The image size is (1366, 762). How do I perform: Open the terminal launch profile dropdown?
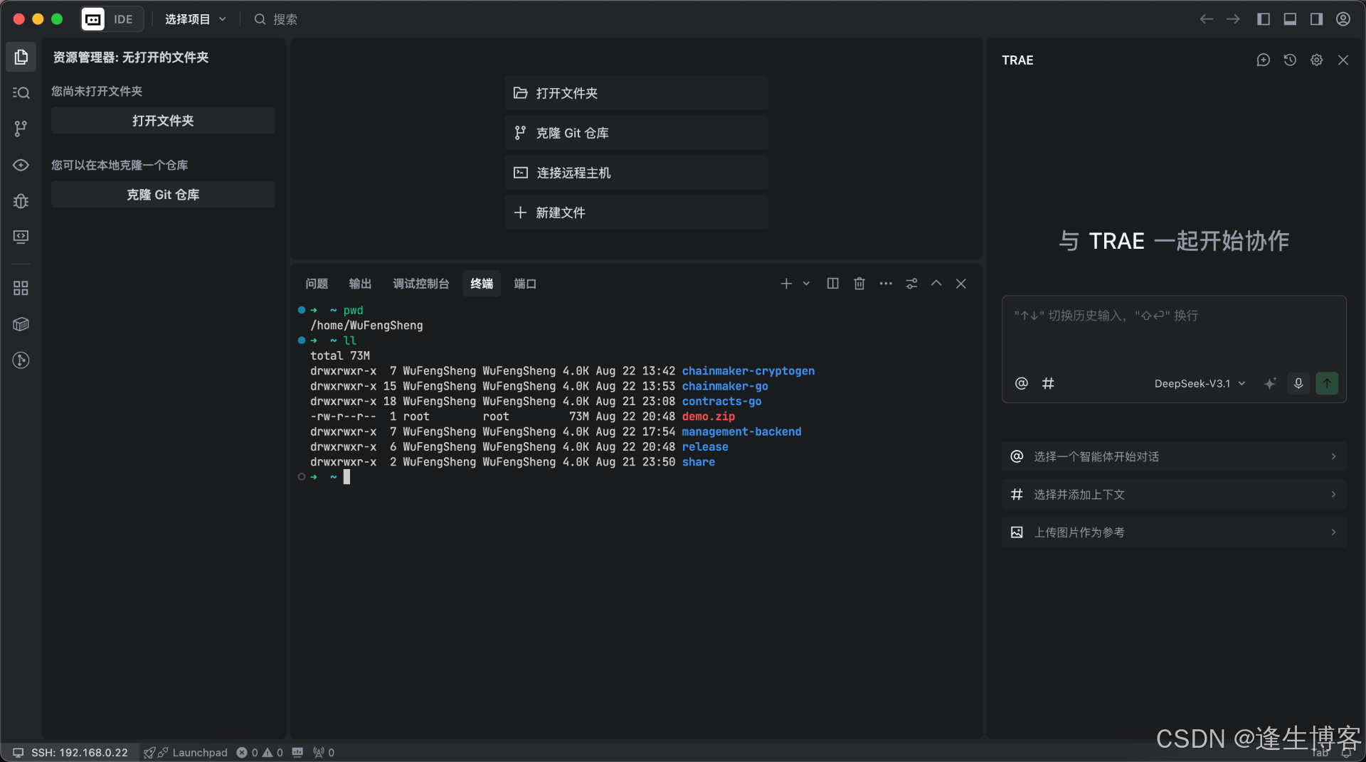click(x=806, y=284)
